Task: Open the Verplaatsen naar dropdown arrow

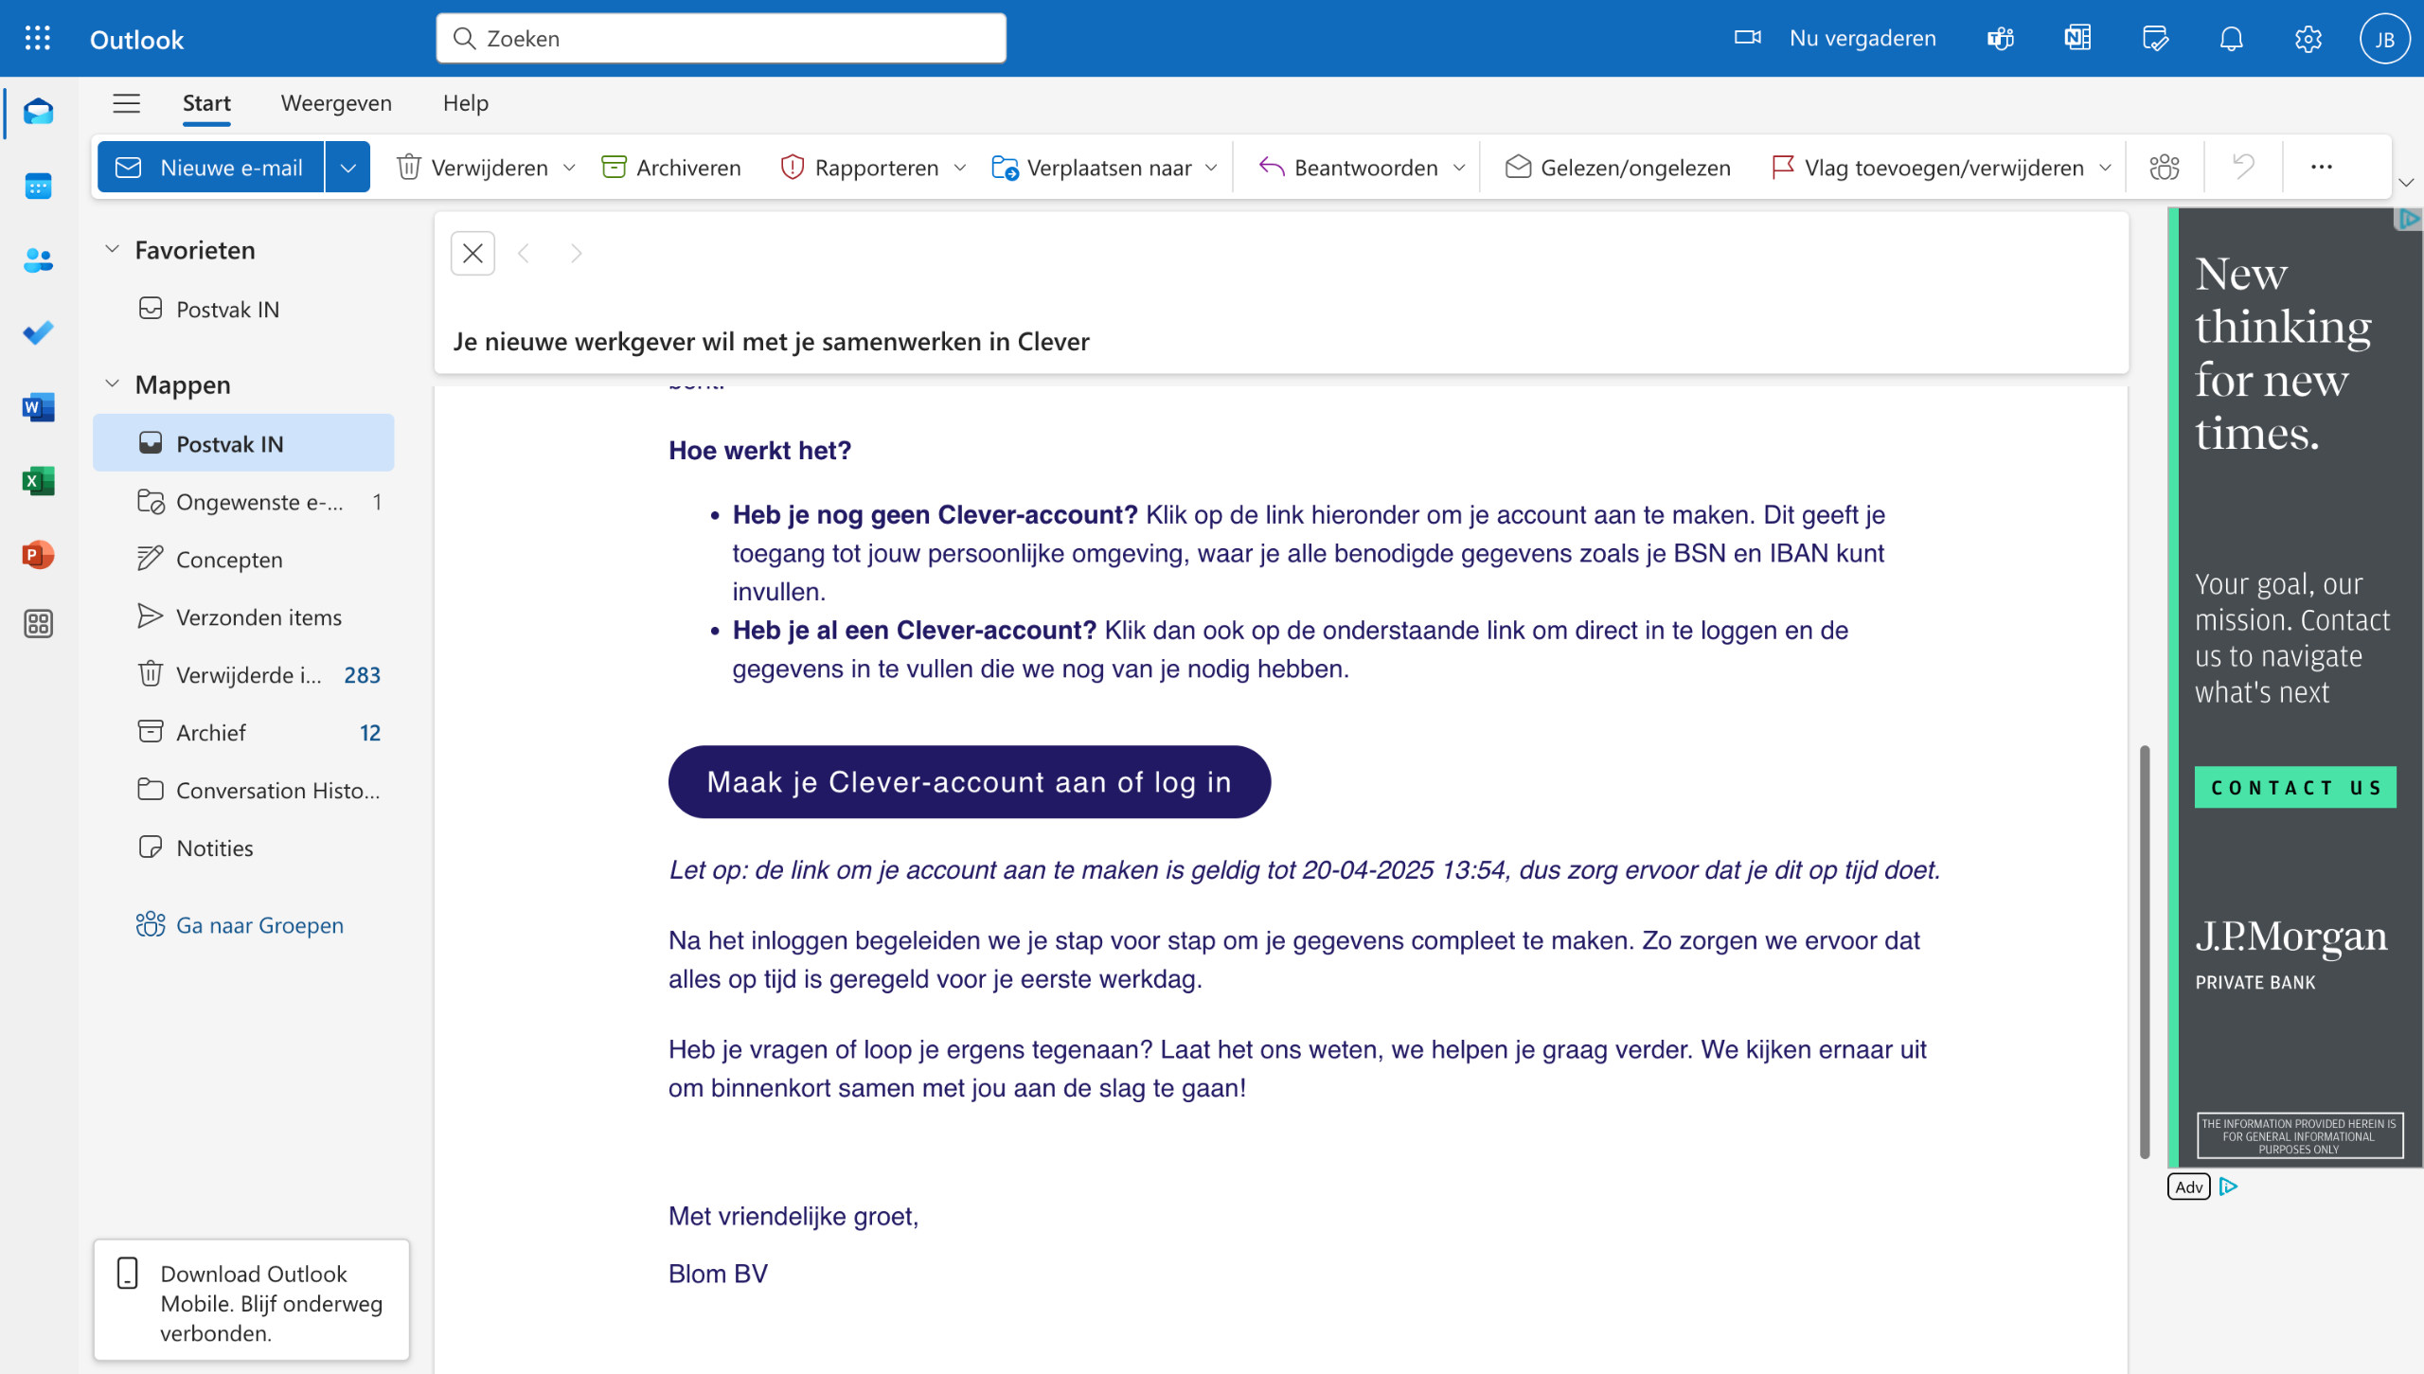Action: (x=1211, y=168)
